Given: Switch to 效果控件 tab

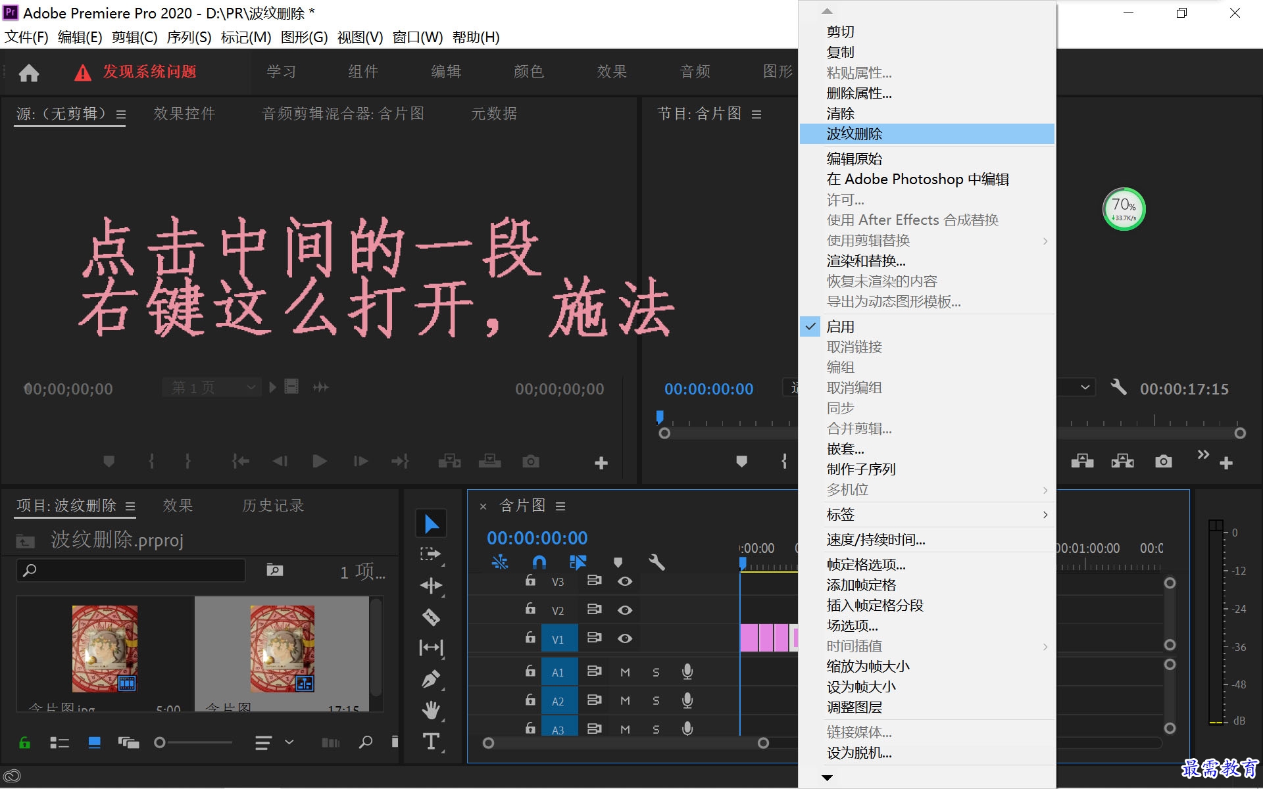Looking at the screenshot, I should click(184, 114).
